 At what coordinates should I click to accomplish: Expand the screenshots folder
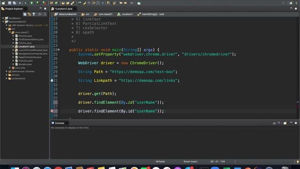(x=7, y=78)
